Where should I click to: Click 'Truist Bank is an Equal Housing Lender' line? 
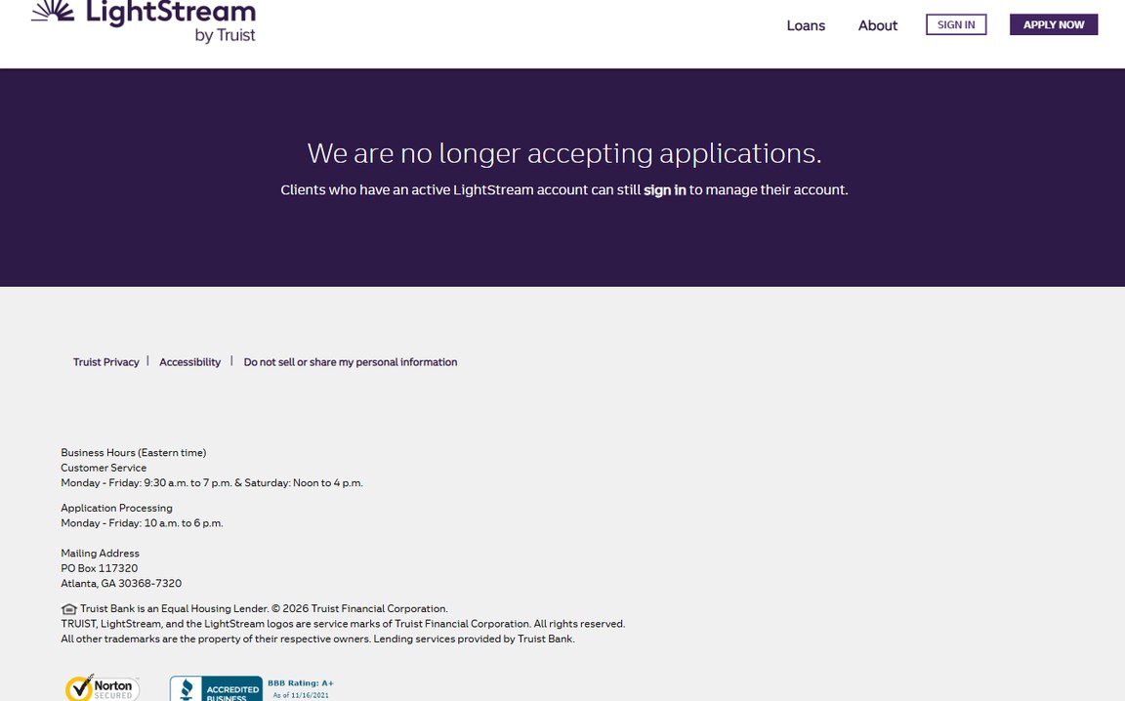tap(264, 608)
